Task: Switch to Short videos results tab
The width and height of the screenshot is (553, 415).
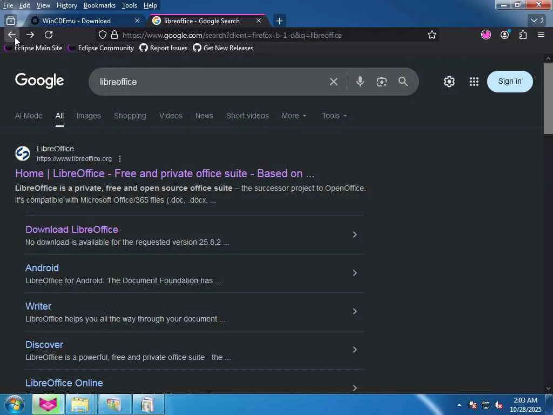Action: point(247,116)
